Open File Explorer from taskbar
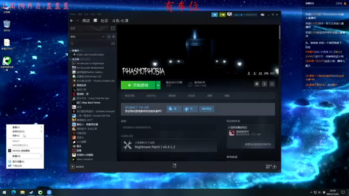 (23, 192)
